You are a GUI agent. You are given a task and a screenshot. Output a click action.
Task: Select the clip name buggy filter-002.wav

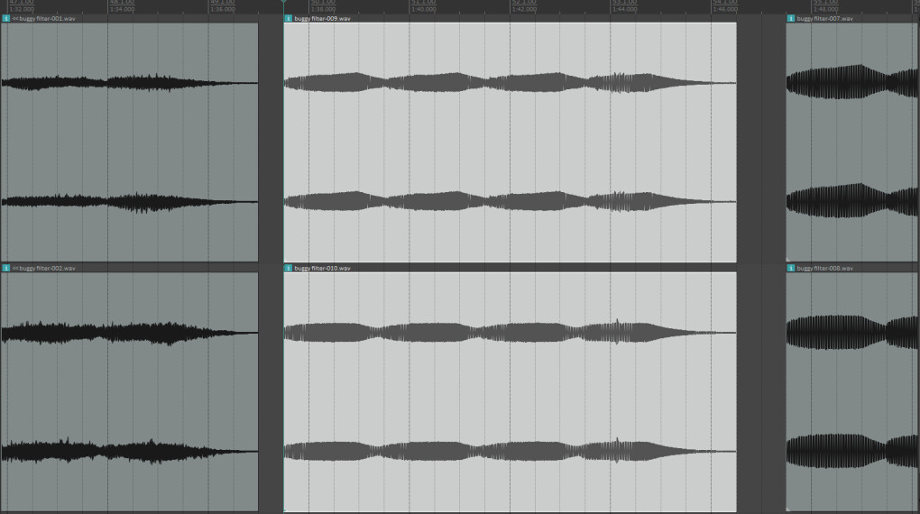tap(47, 268)
